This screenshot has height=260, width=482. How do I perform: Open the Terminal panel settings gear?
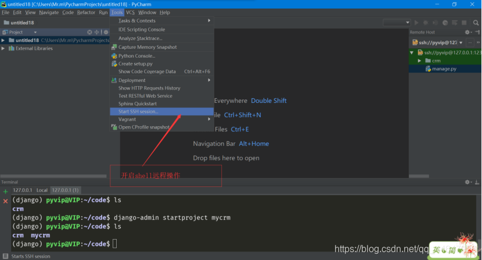click(x=467, y=182)
